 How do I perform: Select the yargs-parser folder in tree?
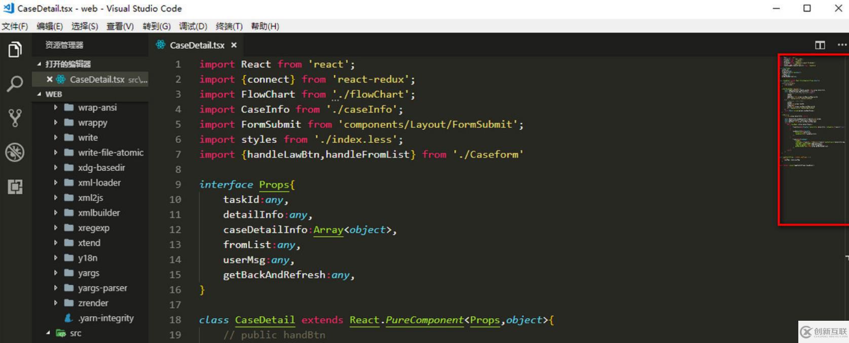click(90, 288)
